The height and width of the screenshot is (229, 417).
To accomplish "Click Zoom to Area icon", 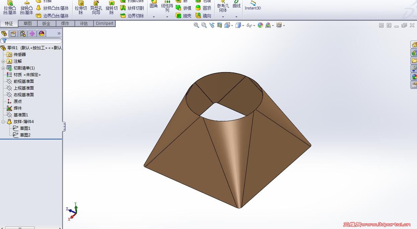I will (x=204, y=25).
